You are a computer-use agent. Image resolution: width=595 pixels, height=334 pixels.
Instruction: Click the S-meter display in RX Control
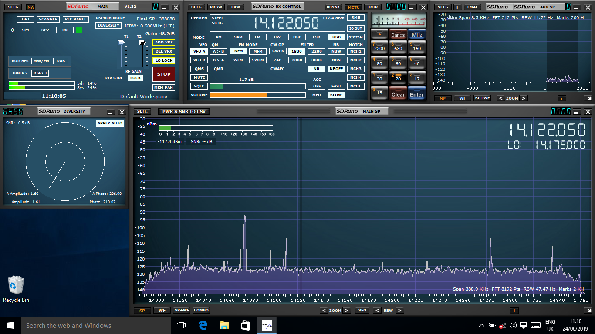pyautogui.click(x=398, y=20)
